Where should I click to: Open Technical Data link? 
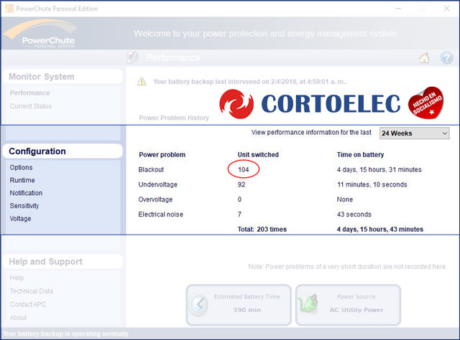tap(32, 291)
